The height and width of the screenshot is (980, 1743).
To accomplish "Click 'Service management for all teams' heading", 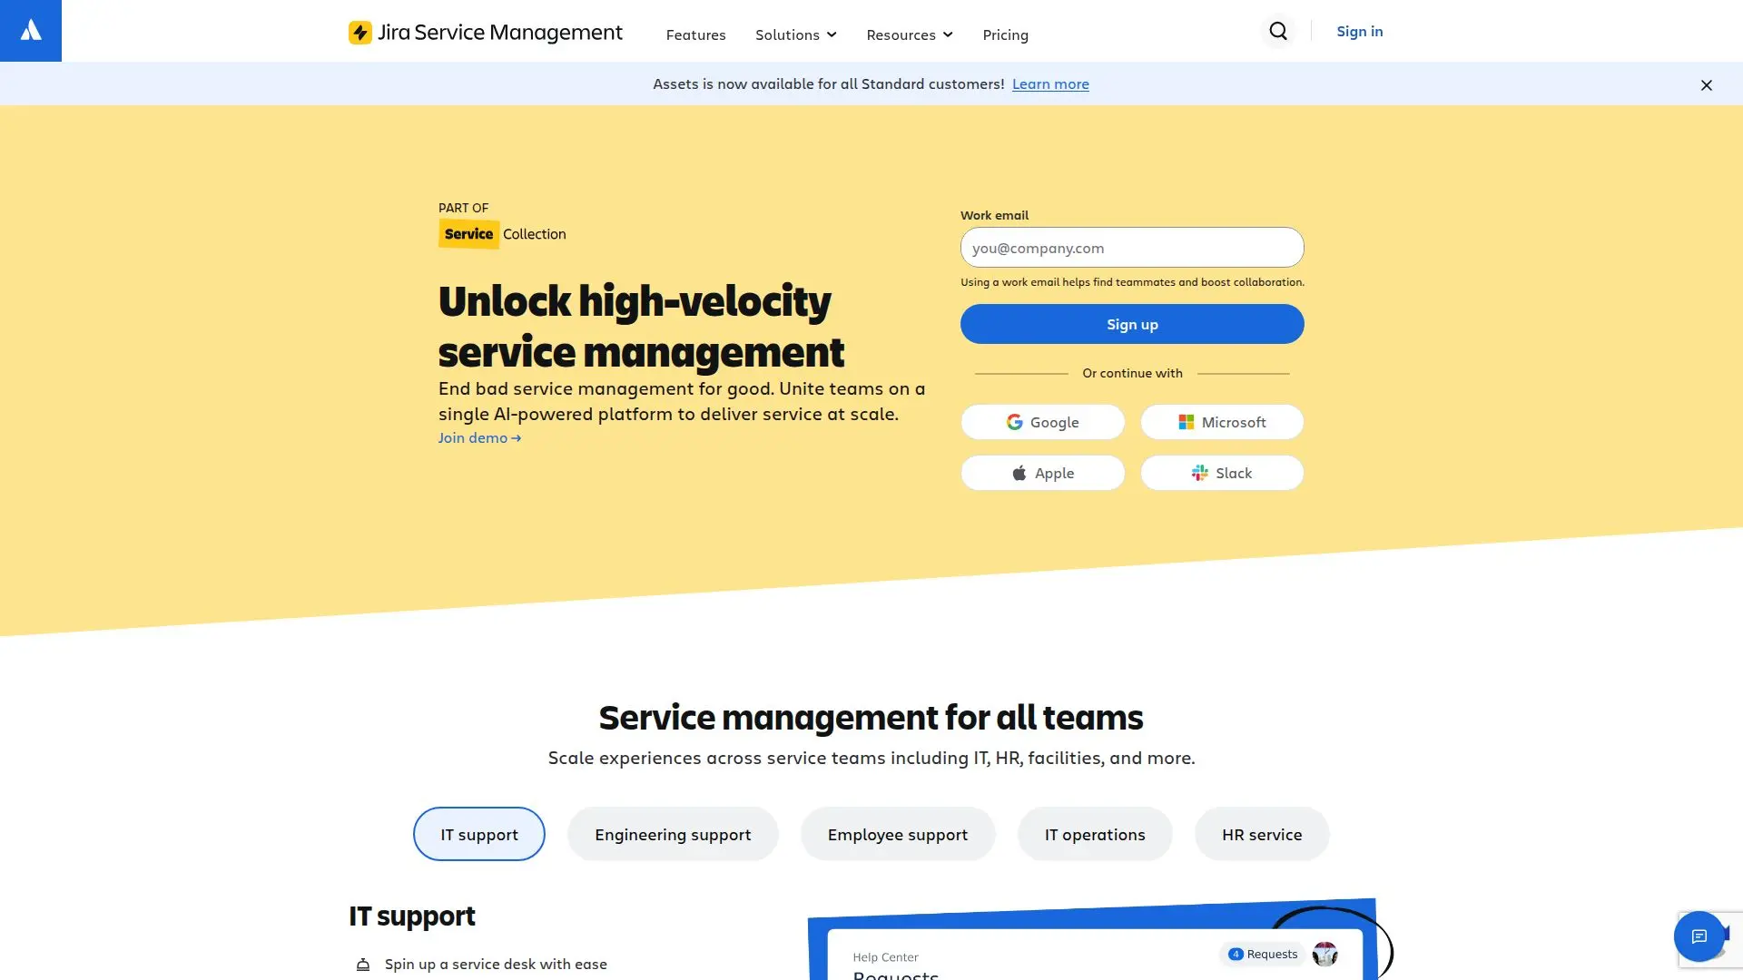I will [871, 717].
